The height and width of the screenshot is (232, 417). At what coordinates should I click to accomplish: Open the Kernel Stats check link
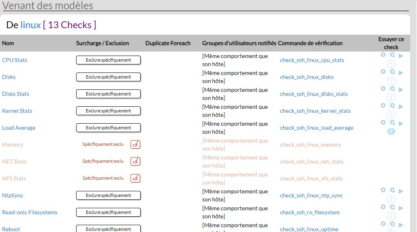point(17,111)
